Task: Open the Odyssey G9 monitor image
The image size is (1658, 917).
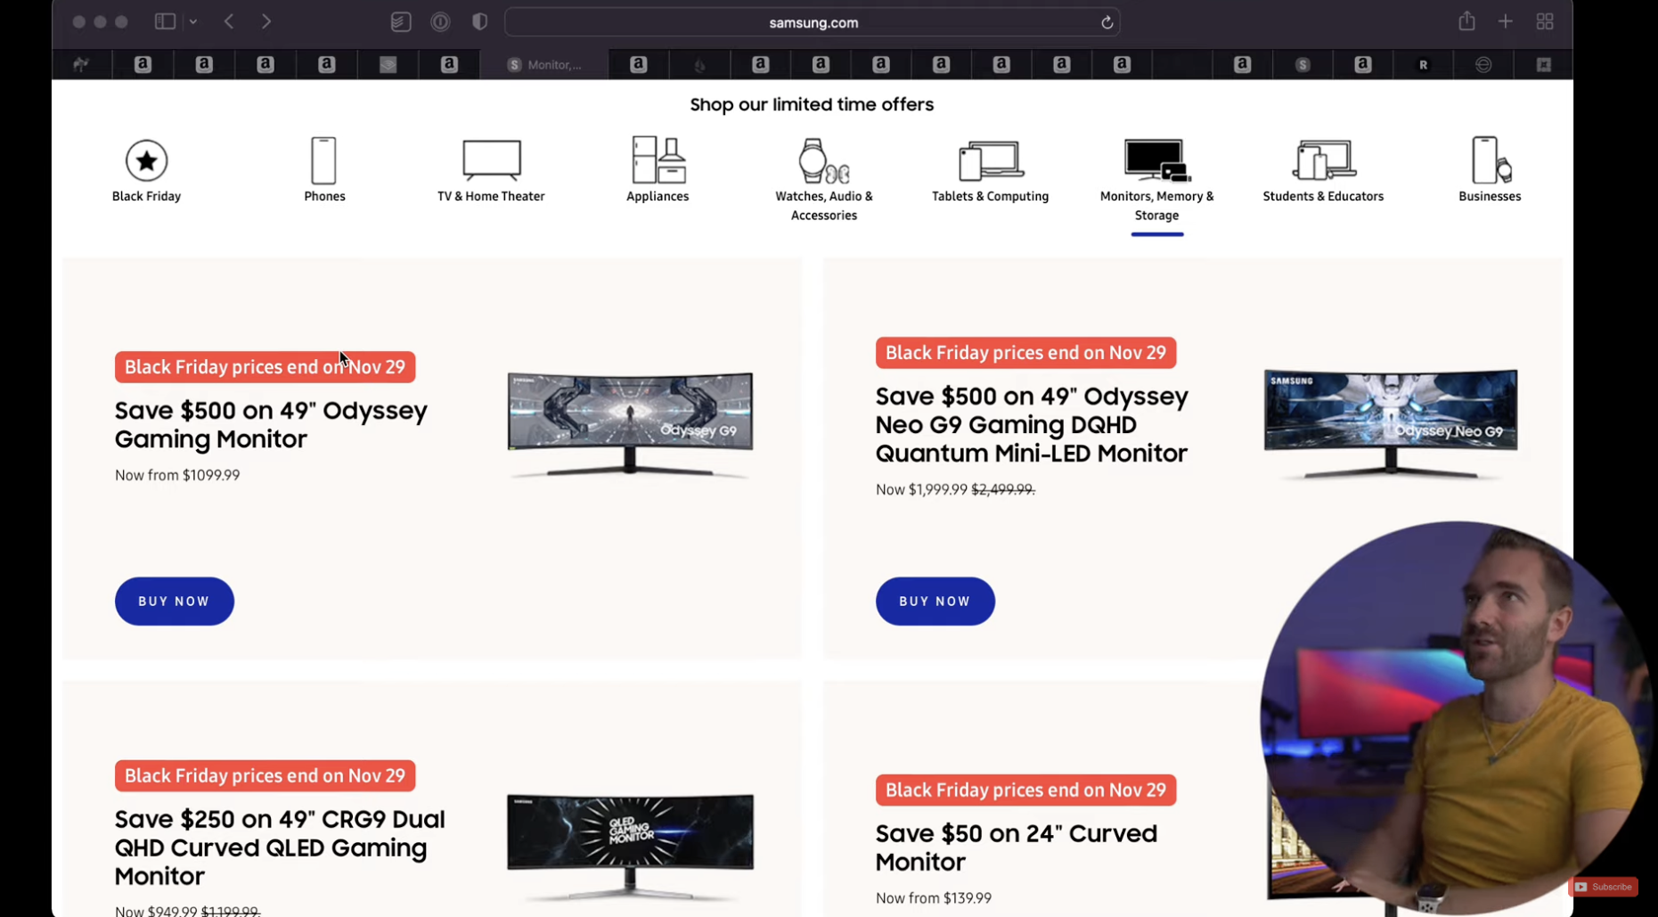Action: click(630, 425)
